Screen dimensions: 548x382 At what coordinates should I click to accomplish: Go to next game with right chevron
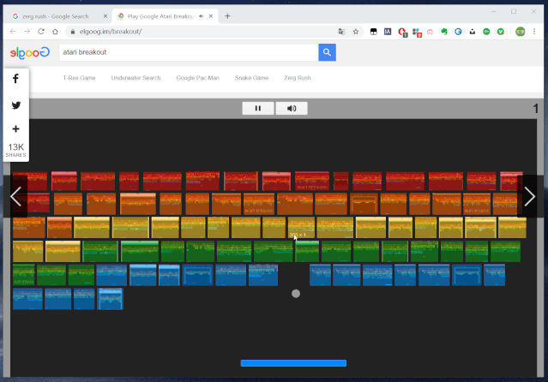pos(529,197)
